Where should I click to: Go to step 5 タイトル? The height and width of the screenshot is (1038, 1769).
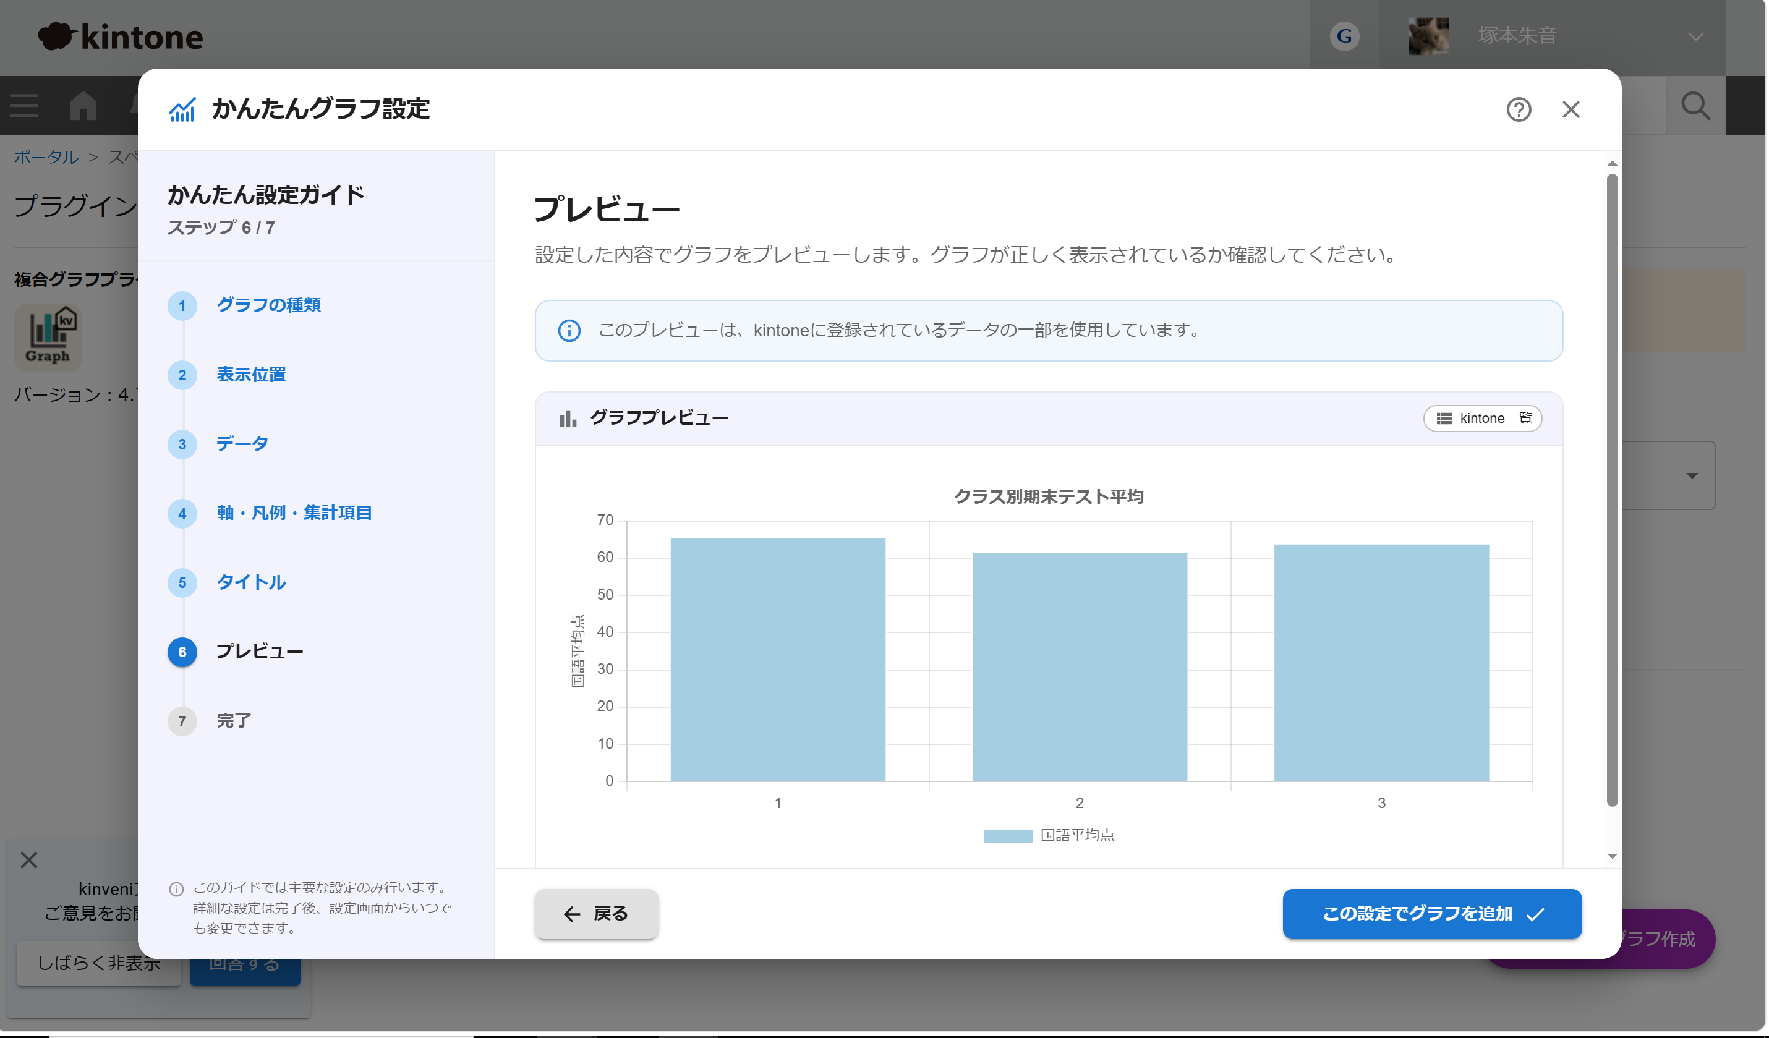point(250,582)
